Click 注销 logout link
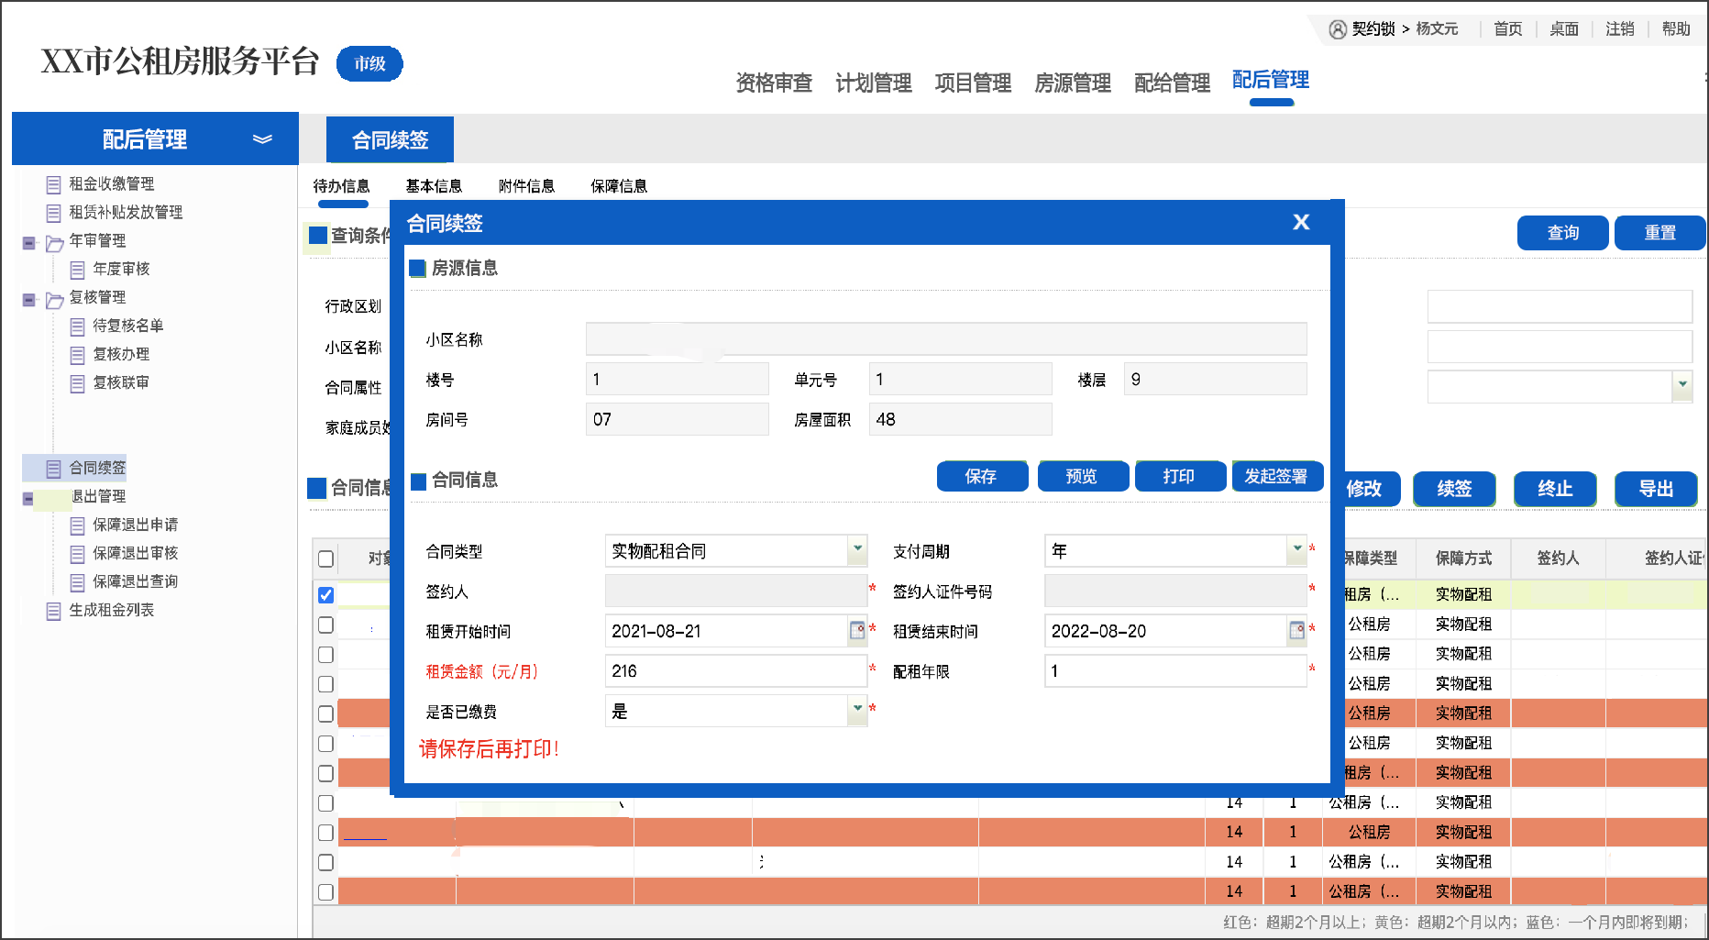Image resolution: width=1709 pixels, height=940 pixels. click(x=1620, y=29)
